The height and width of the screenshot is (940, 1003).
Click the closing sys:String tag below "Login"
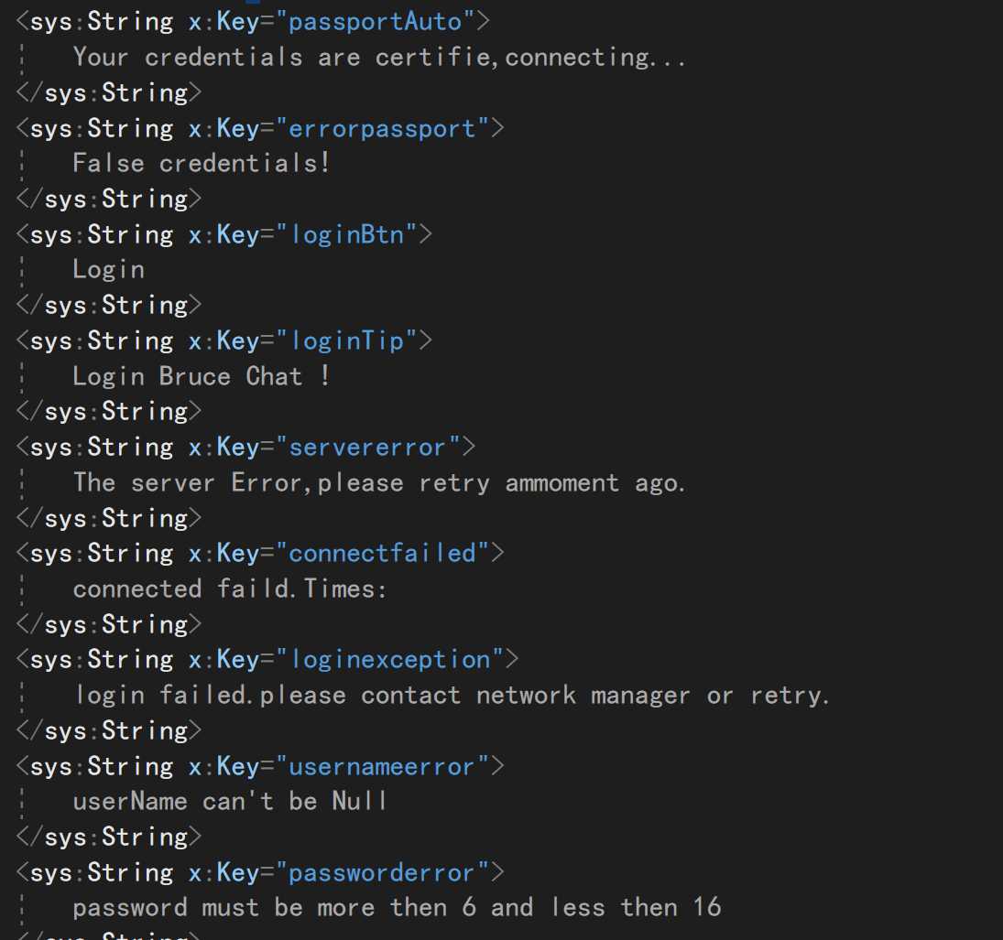(108, 305)
